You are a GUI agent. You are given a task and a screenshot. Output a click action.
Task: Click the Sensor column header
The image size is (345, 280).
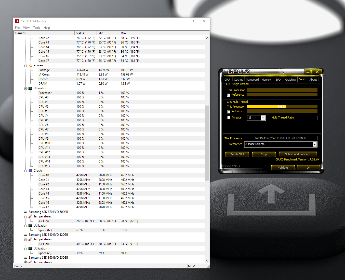(x=44, y=33)
